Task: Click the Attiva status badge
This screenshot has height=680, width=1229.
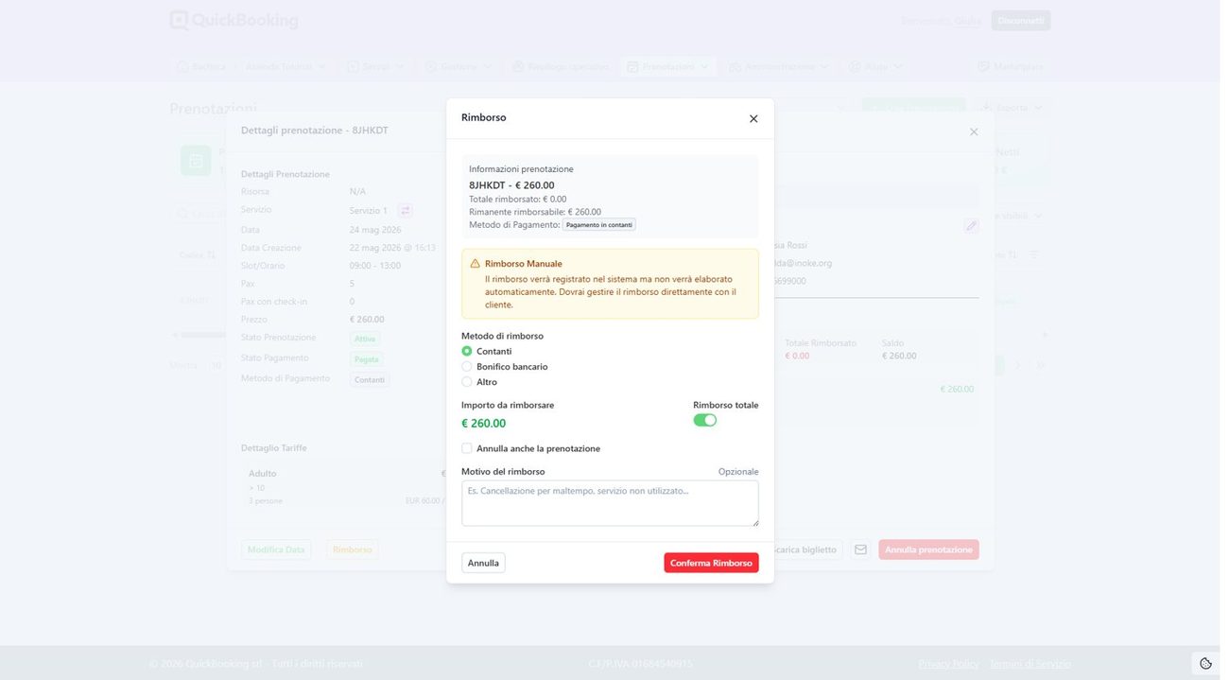Action: [365, 339]
